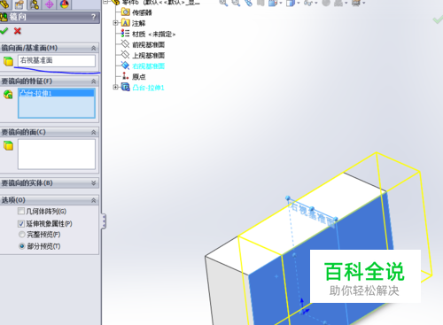Screen dimensions: 443x325
Task: Collapse the 镜向面/基准面 section
Action: (94, 48)
